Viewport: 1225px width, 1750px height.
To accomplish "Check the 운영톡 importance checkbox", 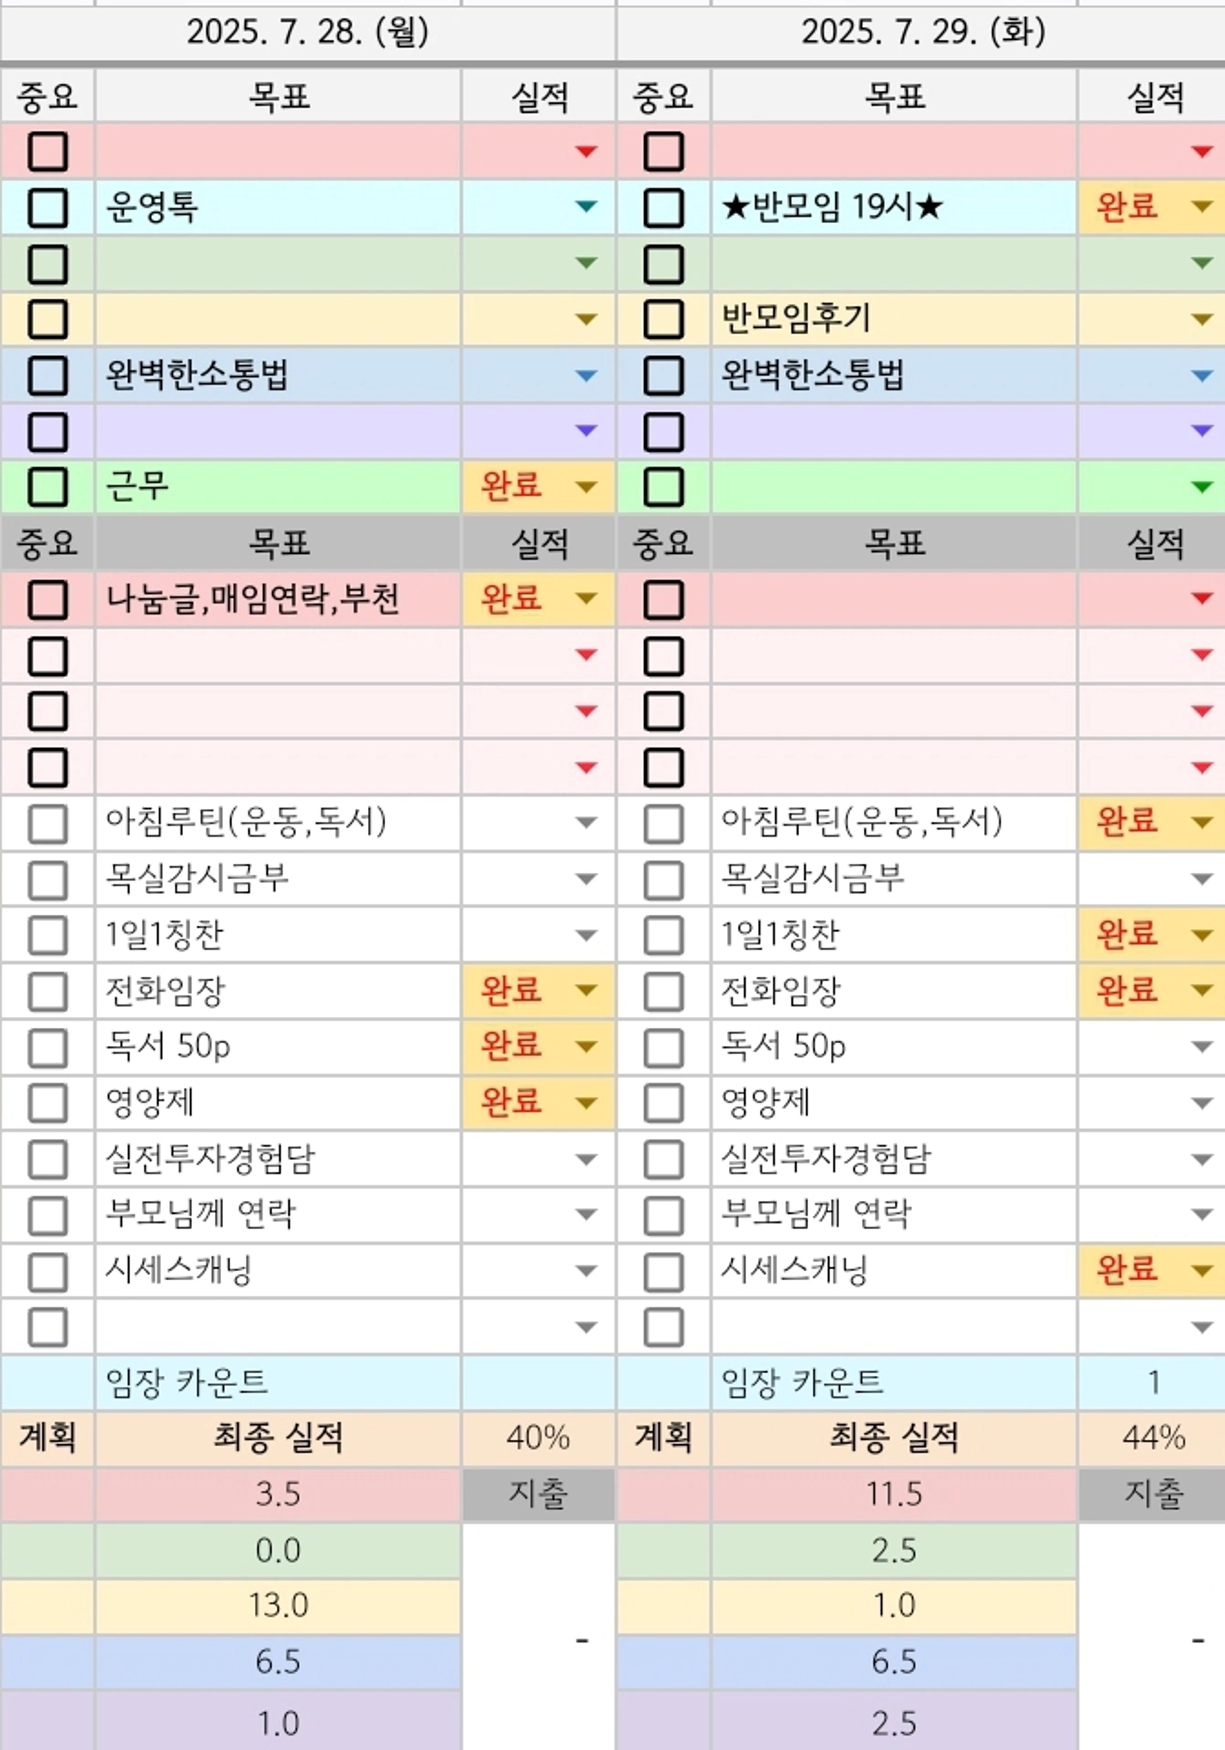I will click(47, 207).
